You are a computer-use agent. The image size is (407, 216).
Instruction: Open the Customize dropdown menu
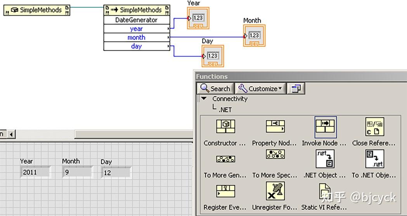[x=260, y=89]
